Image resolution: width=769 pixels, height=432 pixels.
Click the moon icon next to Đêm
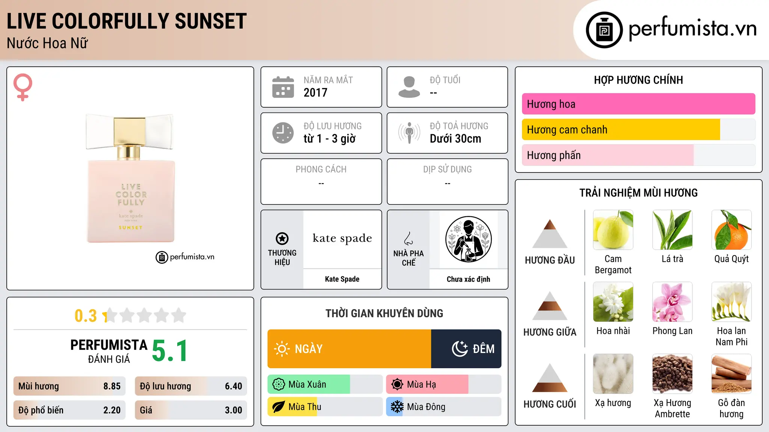point(460,349)
